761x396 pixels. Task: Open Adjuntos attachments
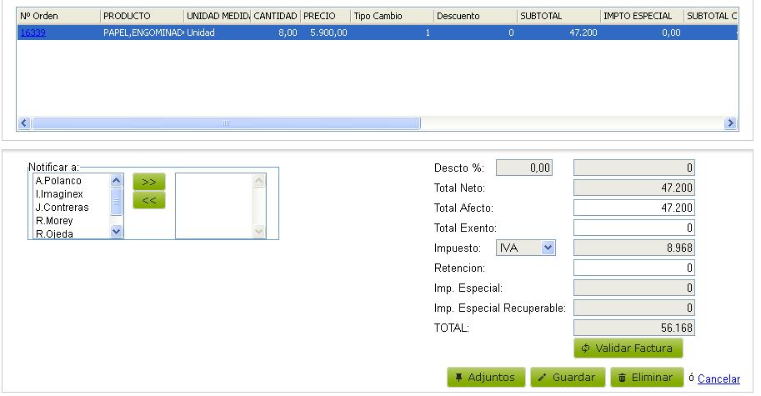coord(486,377)
